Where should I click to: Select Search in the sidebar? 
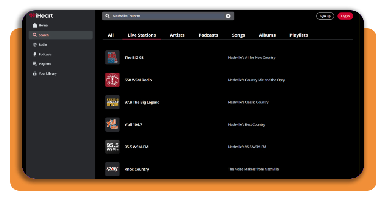60,35
